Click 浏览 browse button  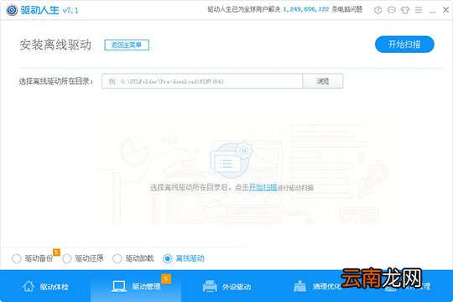[323, 81]
